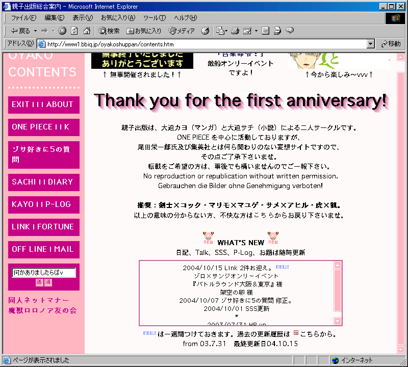408x367 pixels.
Task: Click the Edit page toolbar icon
Action: [247, 31]
